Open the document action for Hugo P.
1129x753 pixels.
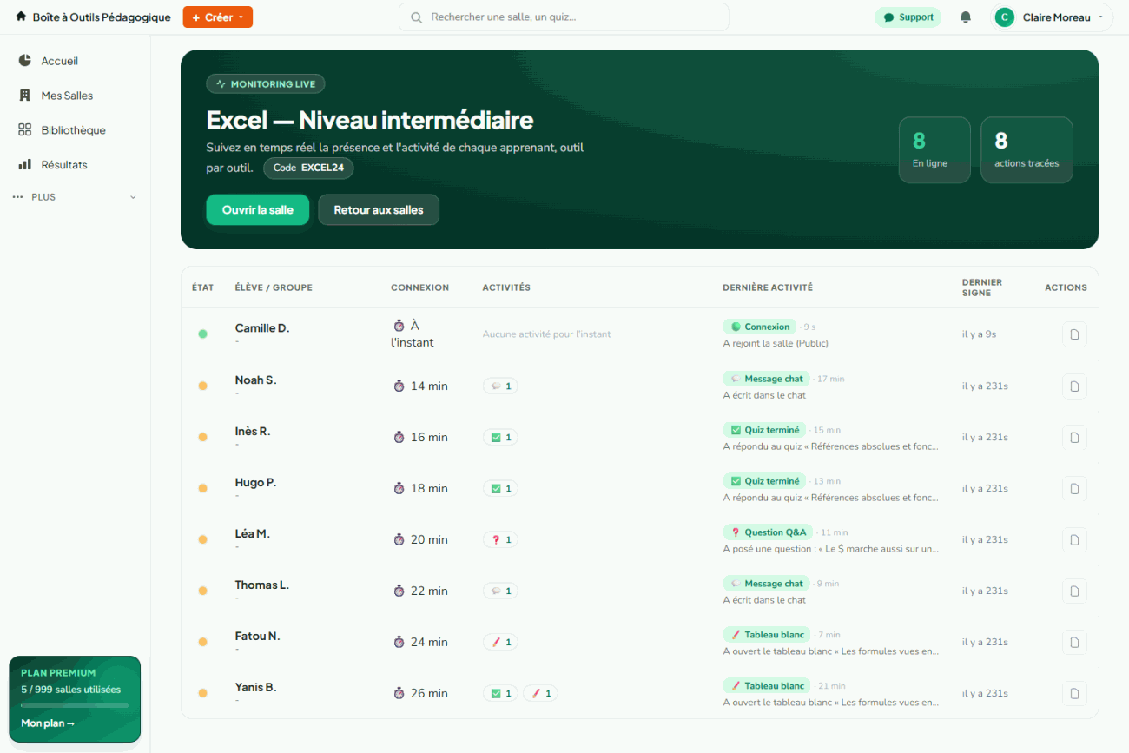[x=1074, y=488]
